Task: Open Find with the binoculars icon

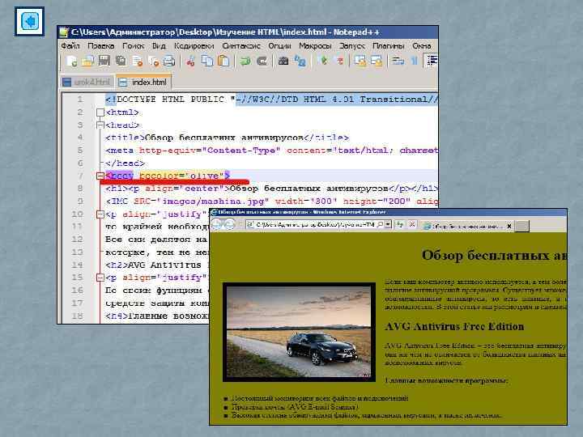Action: click(283, 61)
